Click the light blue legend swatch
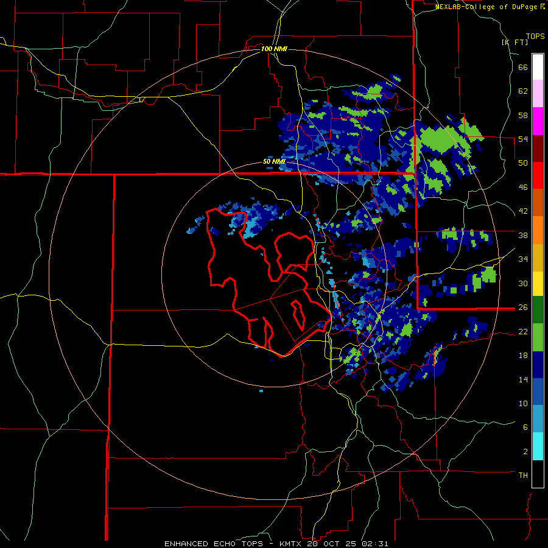This screenshot has width=548, height=548. click(538, 419)
